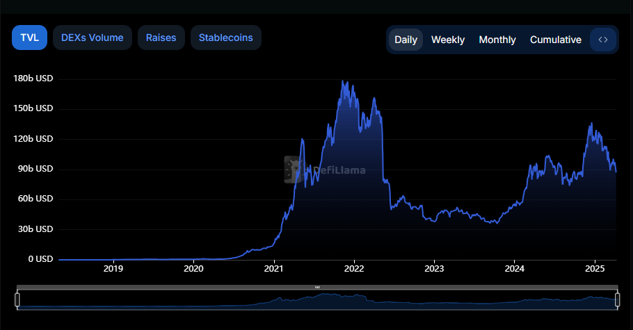Click the mini overview chart in range selector
Screen dimensions: 633x330
point(317,299)
